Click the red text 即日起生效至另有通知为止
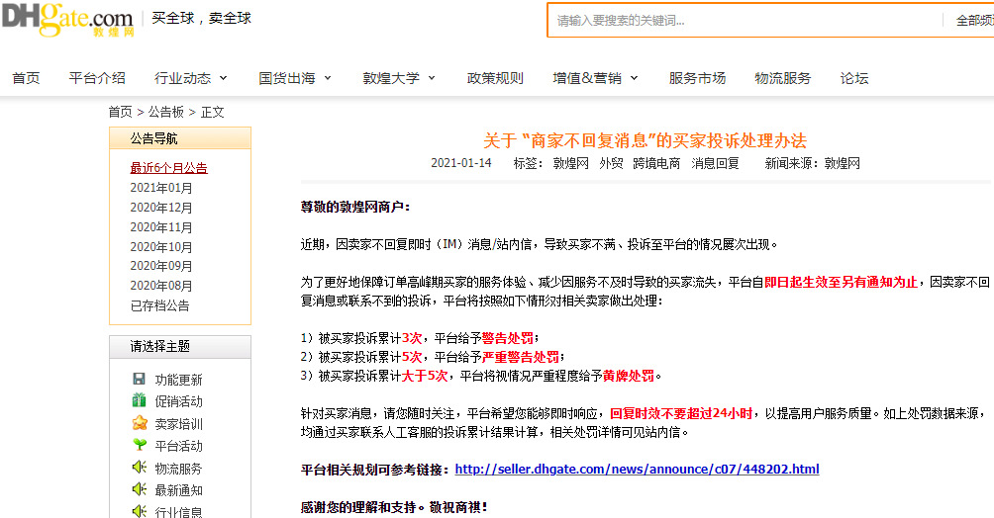Image resolution: width=994 pixels, height=518 pixels. (x=841, y=282)
